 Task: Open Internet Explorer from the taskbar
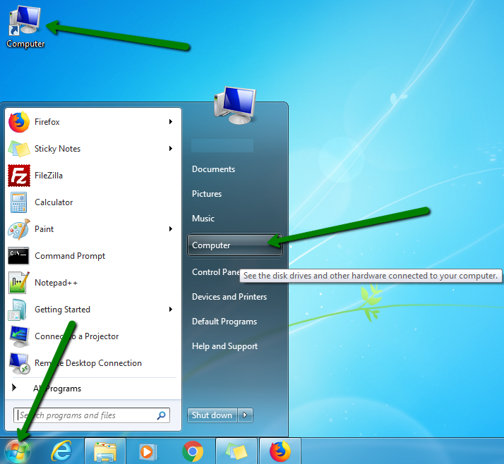[x=61, y=451]
